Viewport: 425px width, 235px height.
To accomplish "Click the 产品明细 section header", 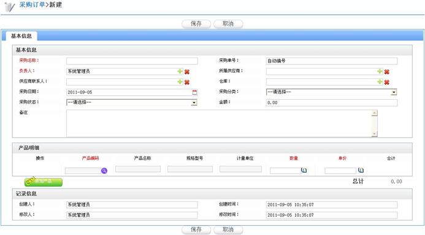I will [29, 148].
